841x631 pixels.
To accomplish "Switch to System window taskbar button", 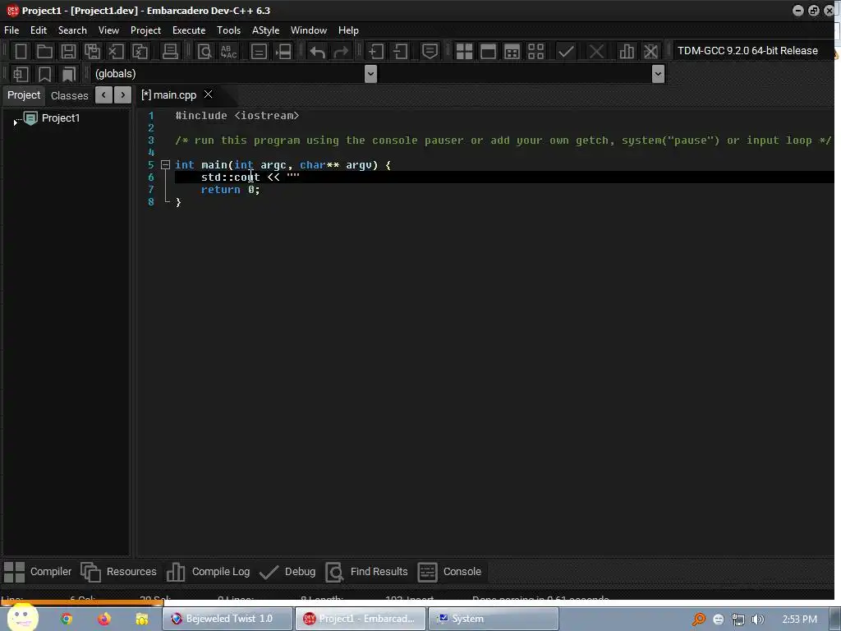I will coord(494,619).
